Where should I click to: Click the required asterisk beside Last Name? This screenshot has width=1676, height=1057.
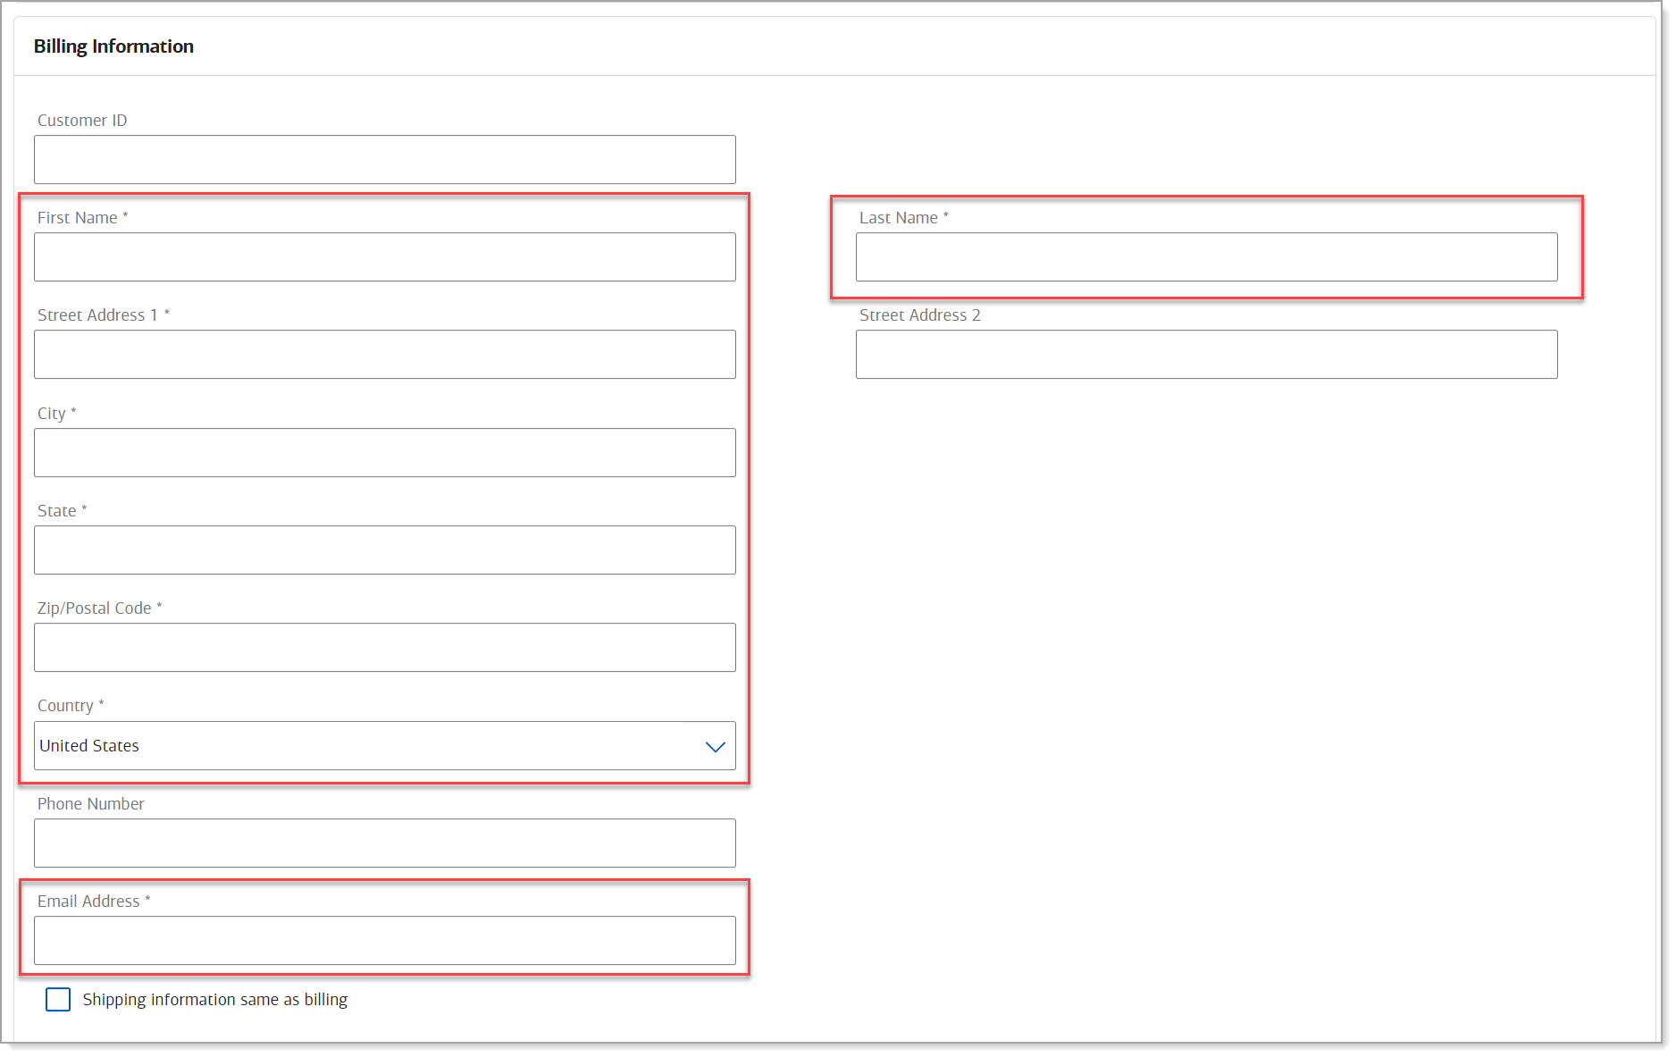tap(946, 216)
